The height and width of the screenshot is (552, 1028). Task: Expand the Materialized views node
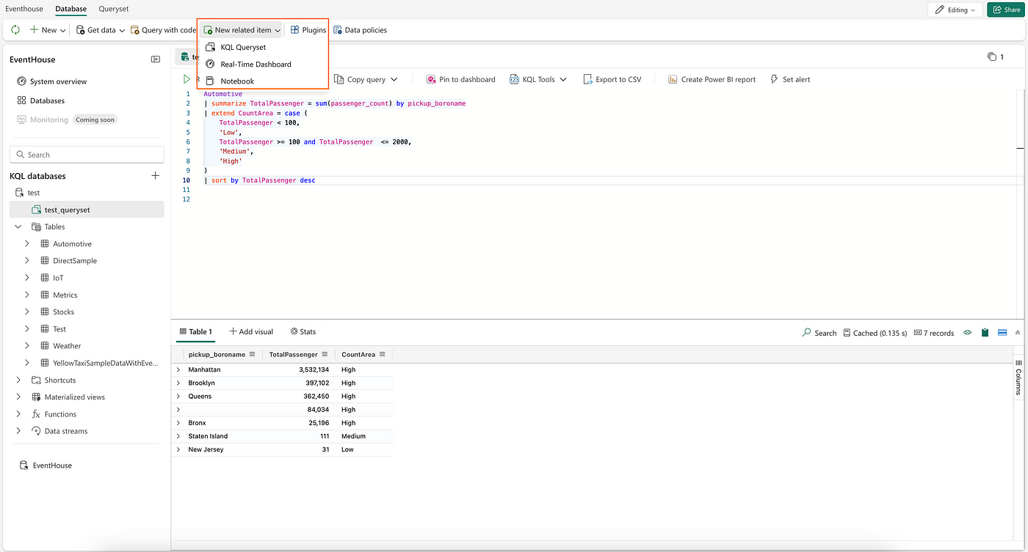(x=18, y=397)
